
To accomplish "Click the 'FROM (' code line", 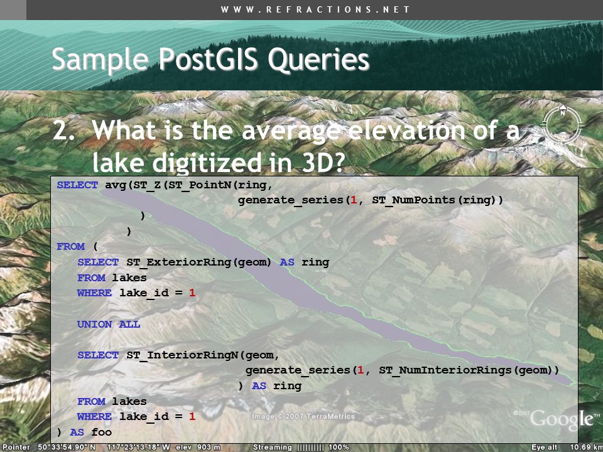I will pos(77,246).
